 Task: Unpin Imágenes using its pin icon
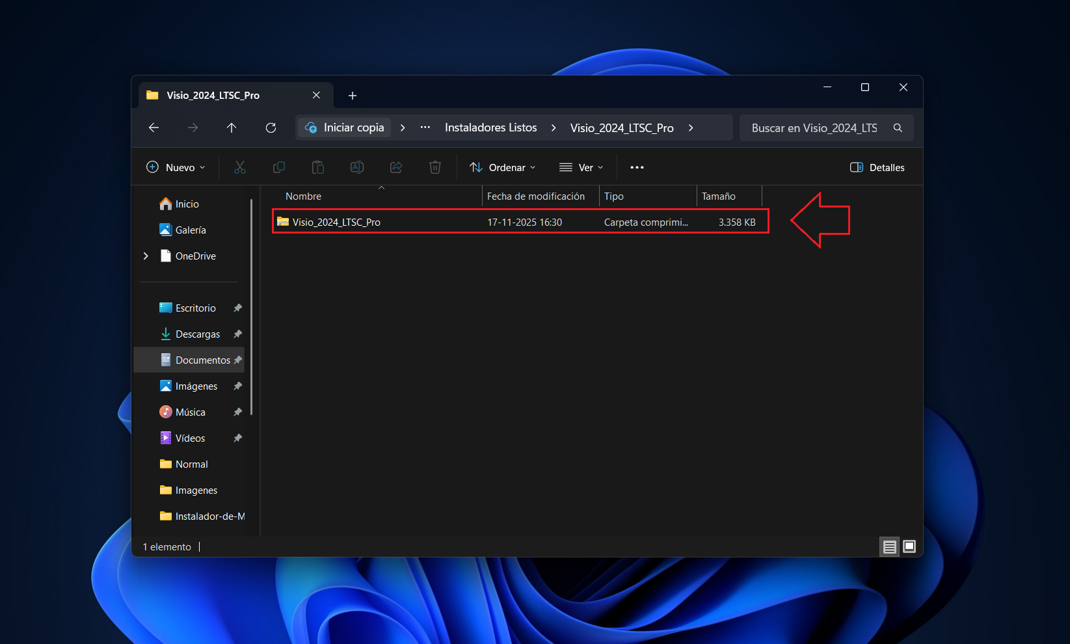tap(238, 386)
